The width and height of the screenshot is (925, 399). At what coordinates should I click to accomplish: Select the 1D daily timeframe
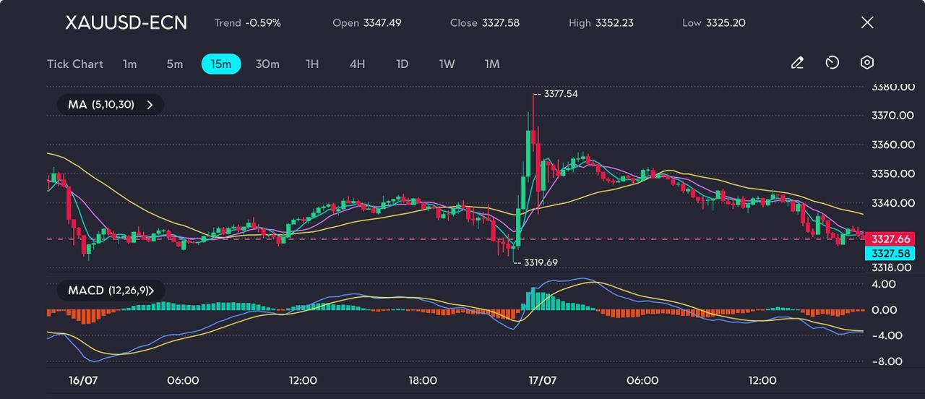403,64
